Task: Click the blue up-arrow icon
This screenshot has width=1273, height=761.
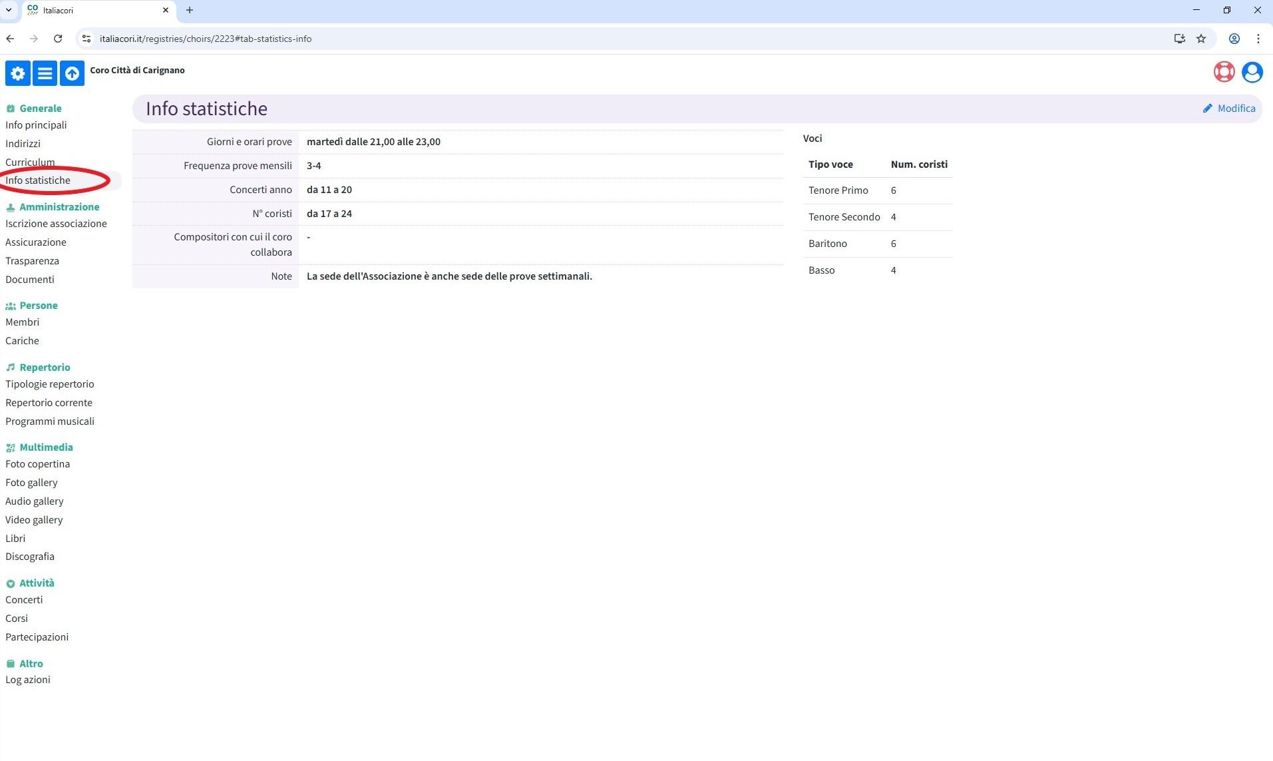Action: (72, 73)
